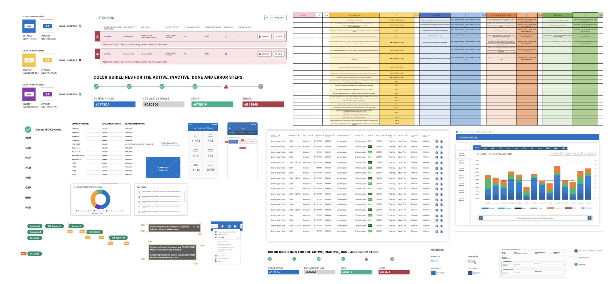Open the apps grid icon in the header
Image resolution: width=614 pixels, height=284 pixels.
pos(229,226)
